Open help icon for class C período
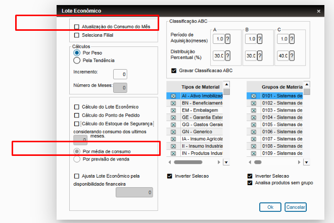The image size is (334, 223). click(292, 39)
